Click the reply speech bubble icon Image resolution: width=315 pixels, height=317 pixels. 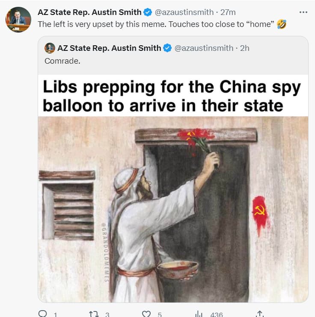43,314
